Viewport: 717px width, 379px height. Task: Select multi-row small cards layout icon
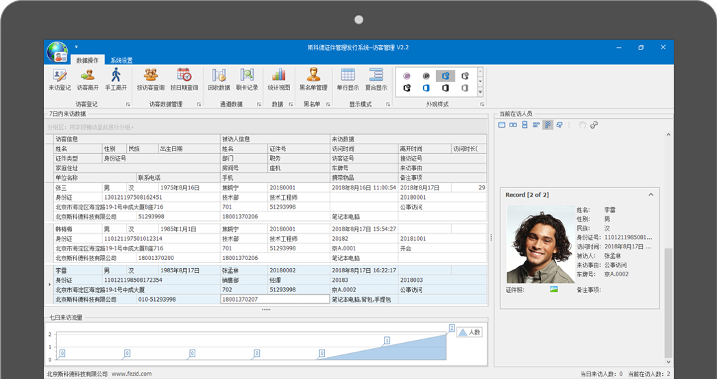point(536,125)
